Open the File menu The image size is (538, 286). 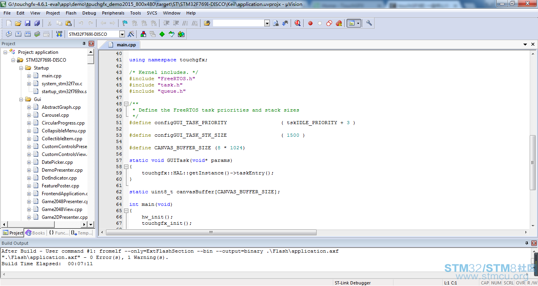pyautogui.click(x=7, y=13)
